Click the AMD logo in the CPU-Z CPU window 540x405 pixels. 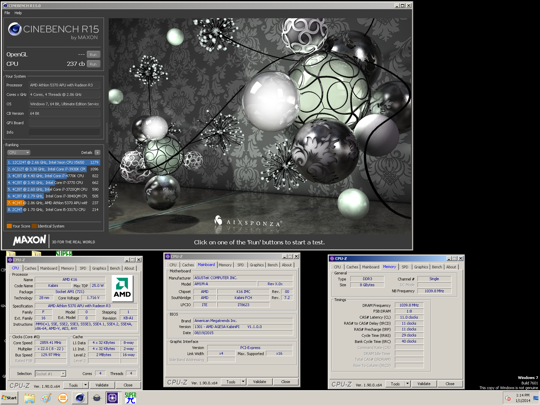click(122, 289)
